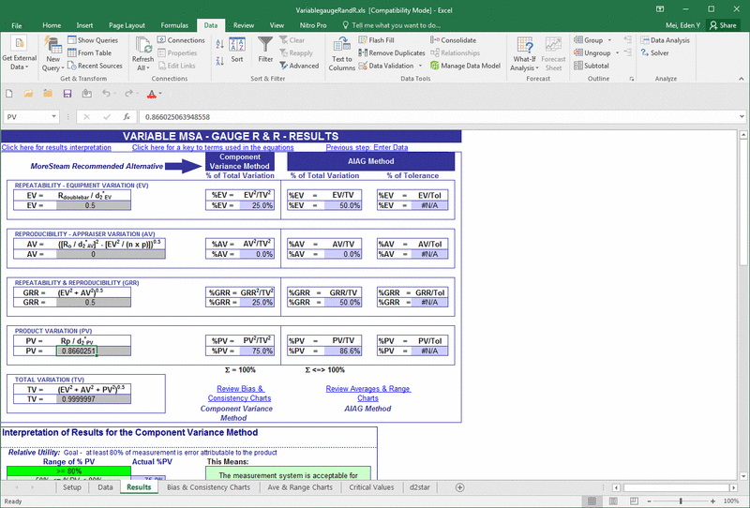Image resolution: width=750 pixels, height=508 pixels.
Task: Click the results interpretation link
Action: (56, 147)
